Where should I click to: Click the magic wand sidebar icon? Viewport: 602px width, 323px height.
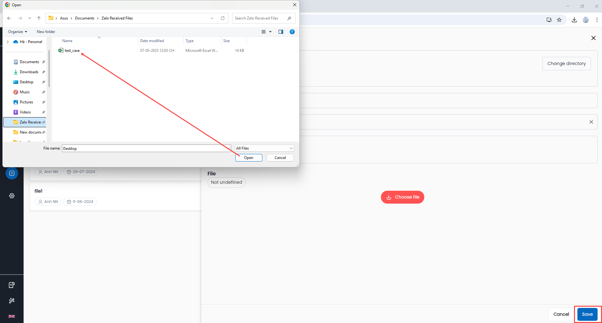[12, 301]
